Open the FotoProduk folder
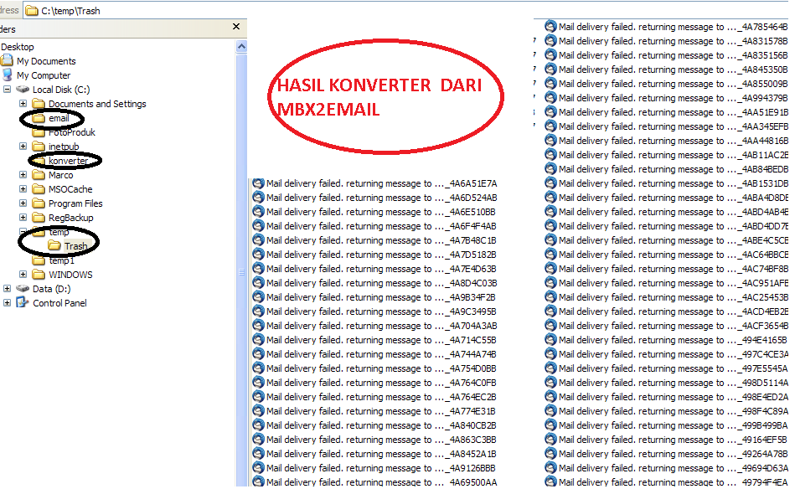This screenshot has height=489, width=795. 70,132
